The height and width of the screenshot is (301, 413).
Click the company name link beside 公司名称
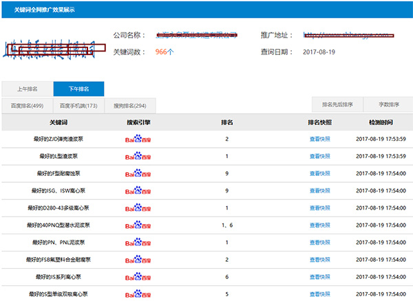click(196, 35)
